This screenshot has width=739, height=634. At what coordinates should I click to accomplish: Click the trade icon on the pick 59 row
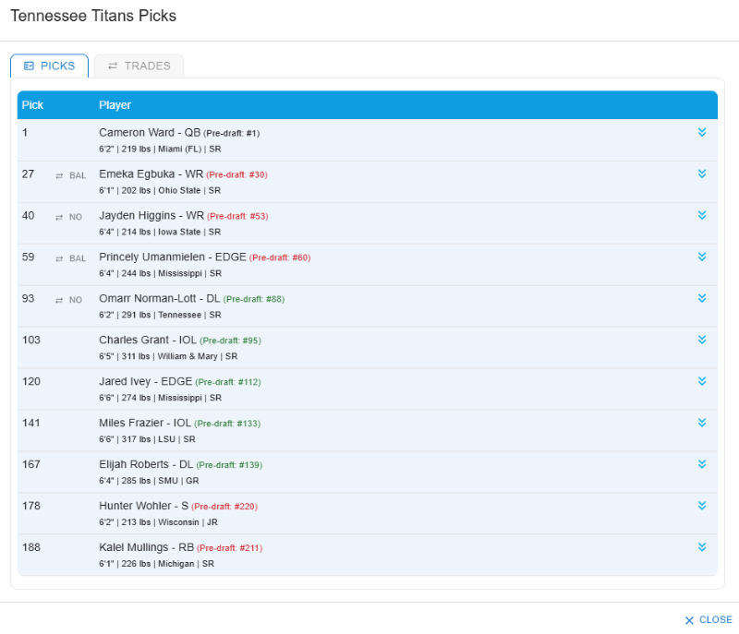pyautogui.click(x=59, y=258)
